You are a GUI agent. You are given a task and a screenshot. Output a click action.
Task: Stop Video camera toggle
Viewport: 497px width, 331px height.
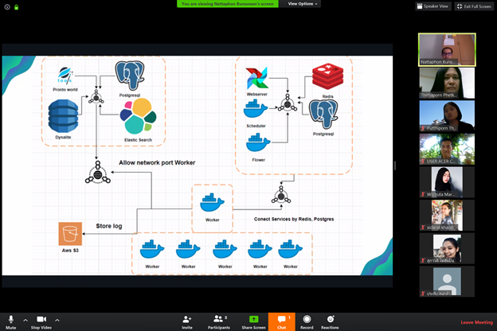coord(41,319)
